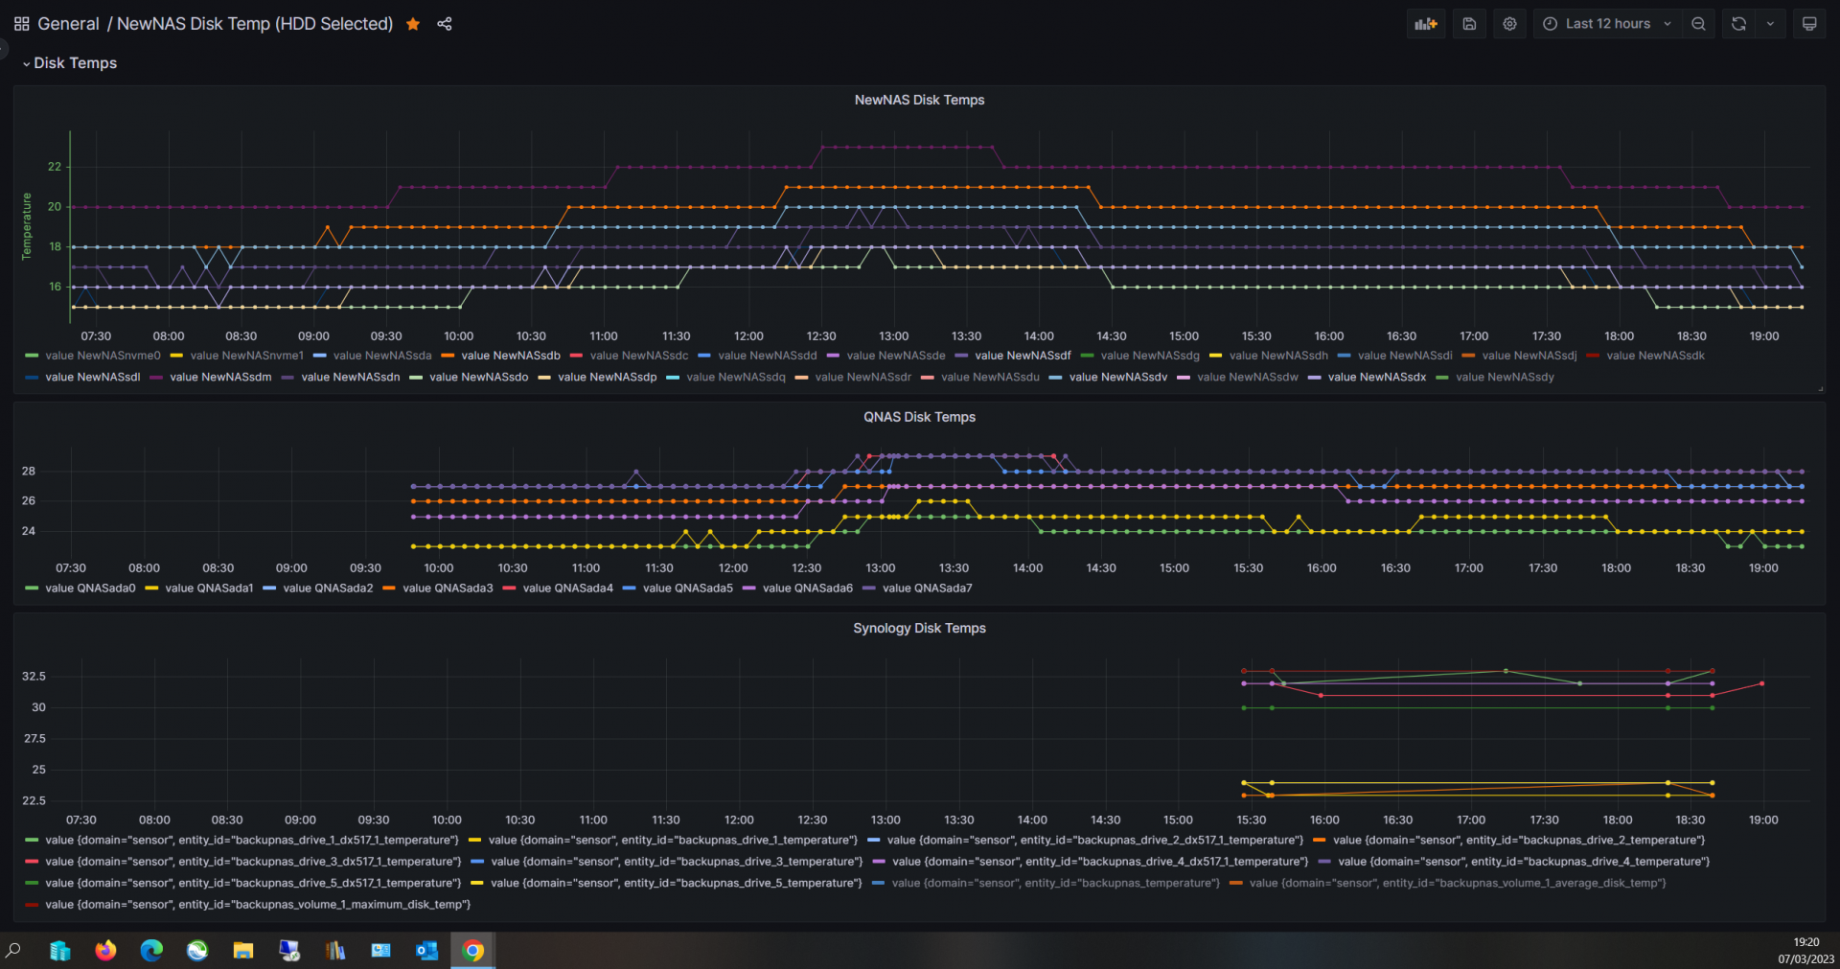
Task: Toggle the NewNASsdv series in legend
Action: coord(1118,378)
